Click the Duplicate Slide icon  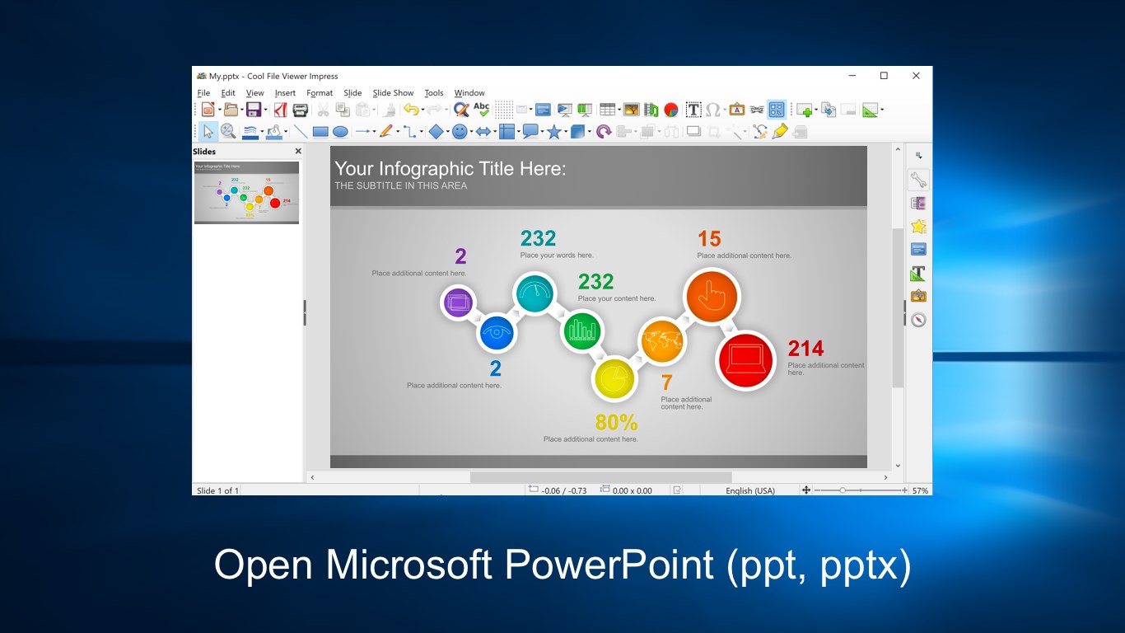click(x=829, y=109)
